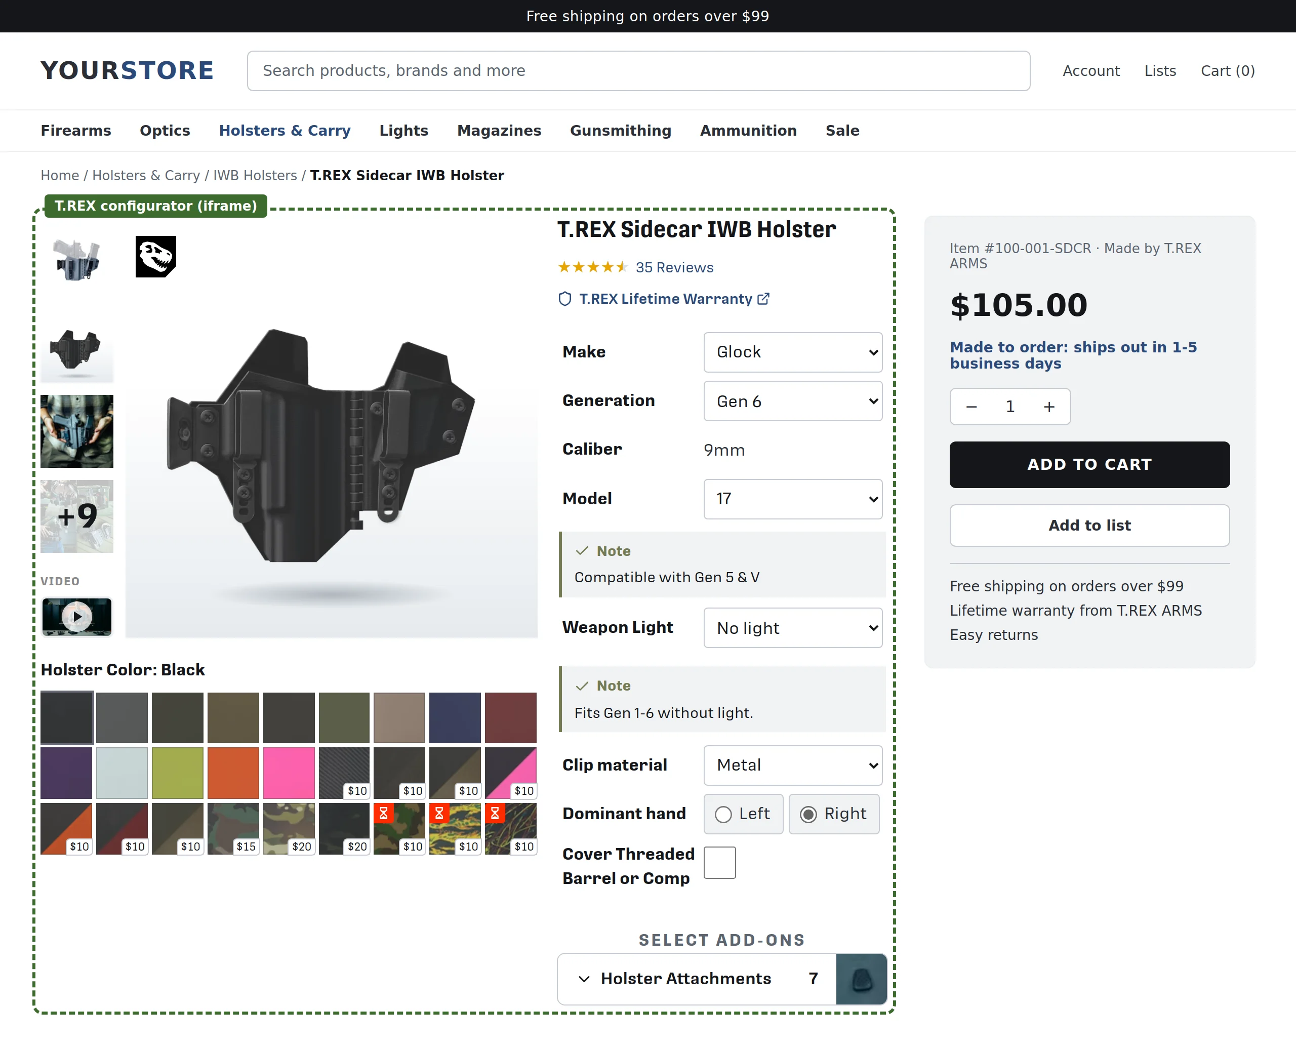
Task: Click the YOURSTORE logo
Action: 127,70
